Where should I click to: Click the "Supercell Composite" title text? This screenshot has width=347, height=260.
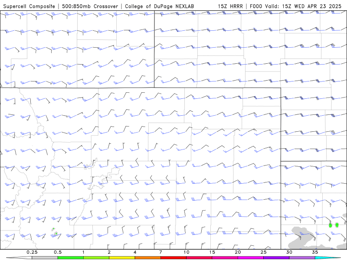click(x=29, y=6)
